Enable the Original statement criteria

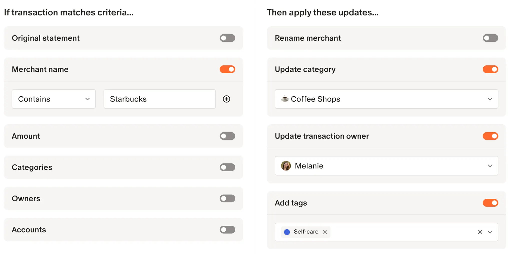pyautogui.click(x=227, y=38)
